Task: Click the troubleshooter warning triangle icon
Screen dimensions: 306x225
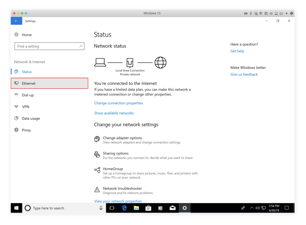Action: point(97,189)
